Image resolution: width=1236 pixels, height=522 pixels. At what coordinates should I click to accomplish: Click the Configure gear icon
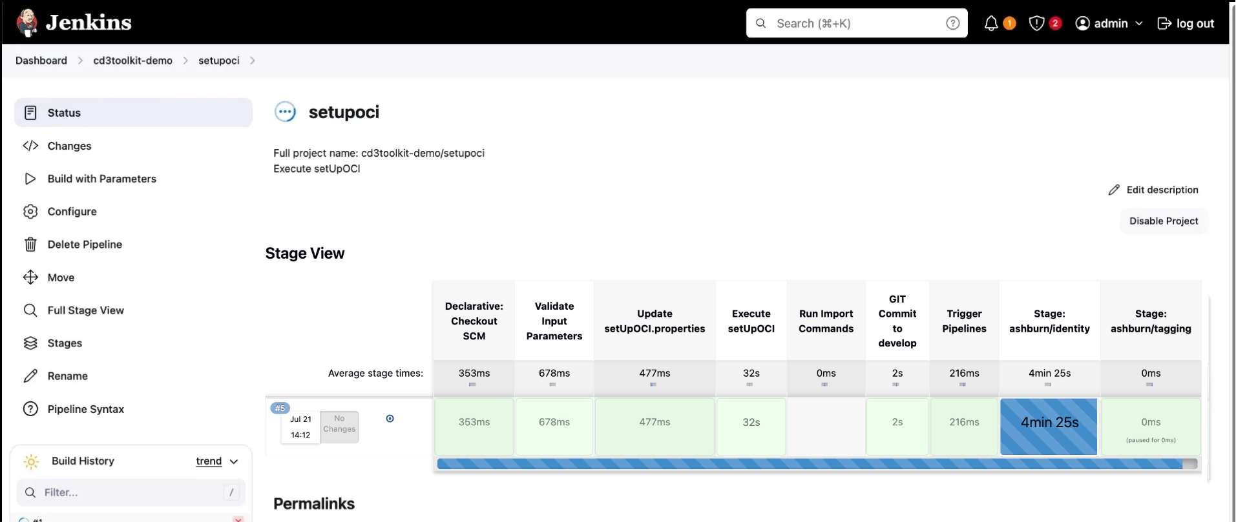coord(30,212)
